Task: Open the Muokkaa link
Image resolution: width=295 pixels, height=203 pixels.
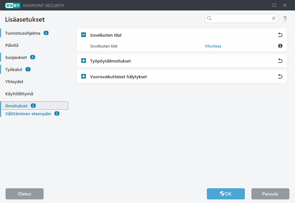Action: (x=213, y=46)
